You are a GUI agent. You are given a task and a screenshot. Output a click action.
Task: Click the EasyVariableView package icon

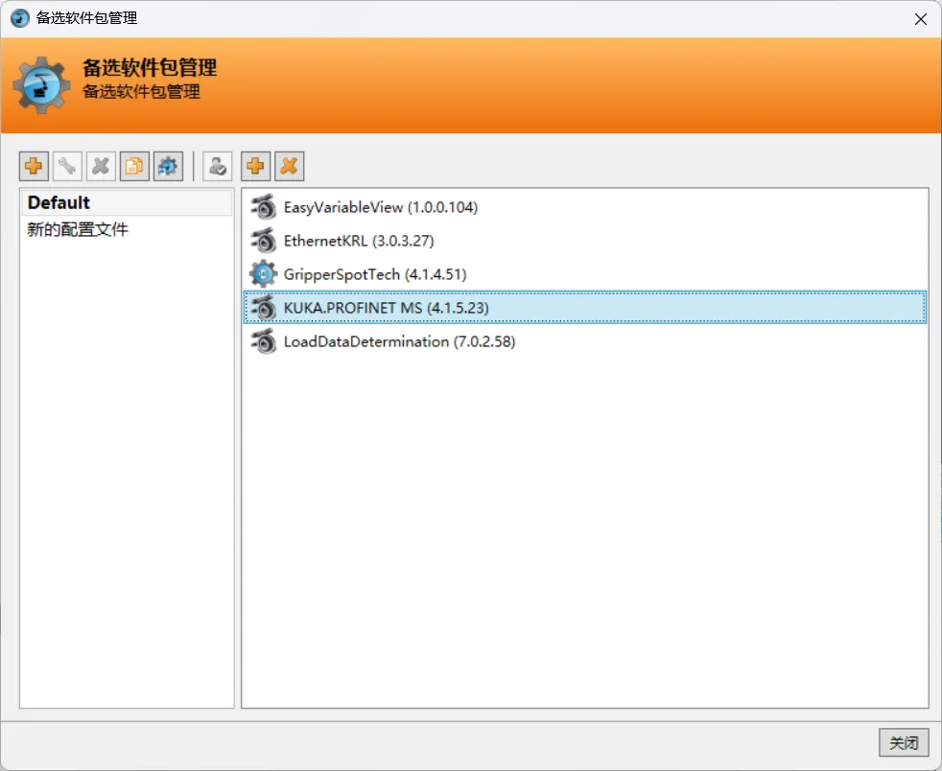pyautogui.click(x=263, y=207)
